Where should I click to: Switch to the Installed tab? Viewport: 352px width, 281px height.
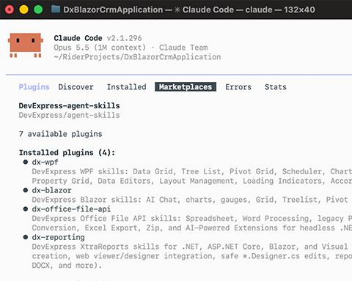[127, 87]
